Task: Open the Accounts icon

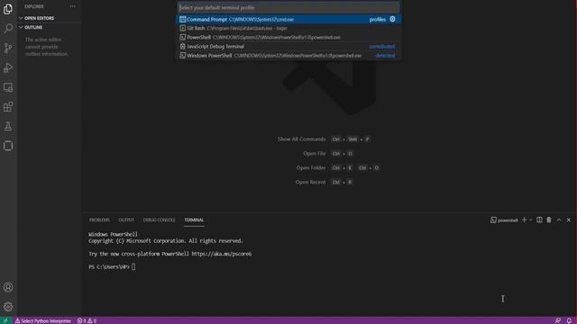Action: pos(8,287)
